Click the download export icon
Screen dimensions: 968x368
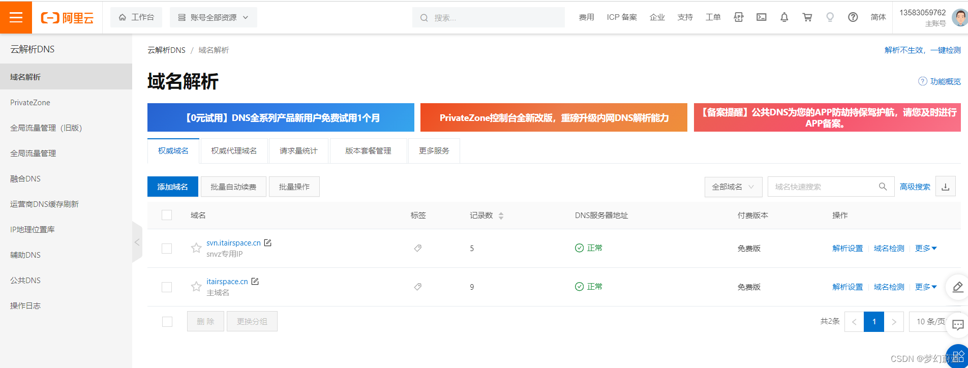pos(946,187)
